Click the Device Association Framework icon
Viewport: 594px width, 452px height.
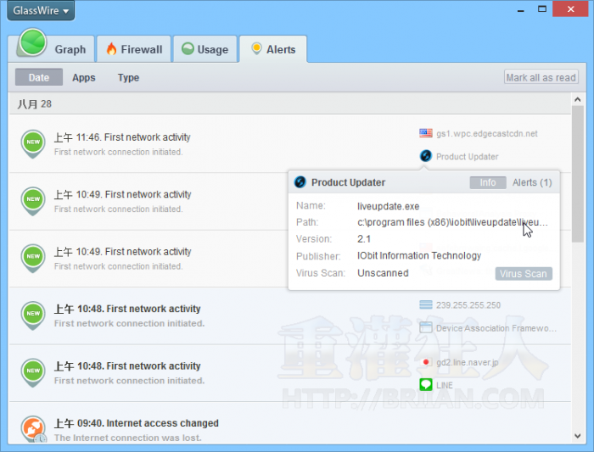426,327
